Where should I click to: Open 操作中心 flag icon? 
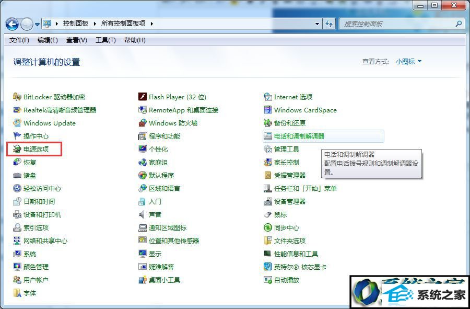[17, 136]
